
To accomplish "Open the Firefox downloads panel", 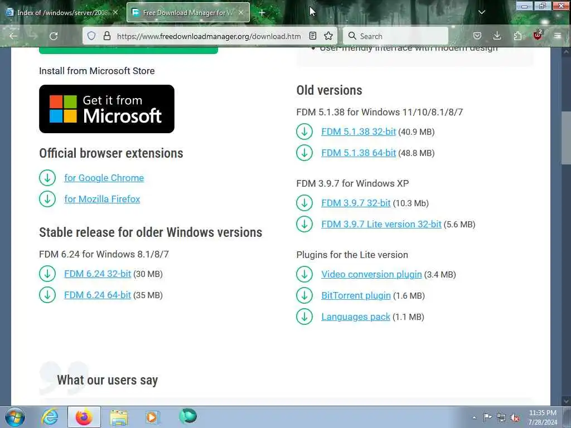I will [x=497, y=36].
